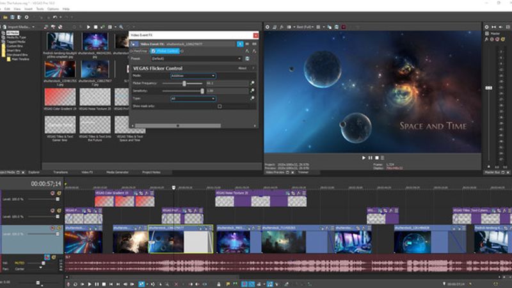Undo the last action in the main toolbar
The height and width of the screenshot is (288, 512).
coord(55,17)
